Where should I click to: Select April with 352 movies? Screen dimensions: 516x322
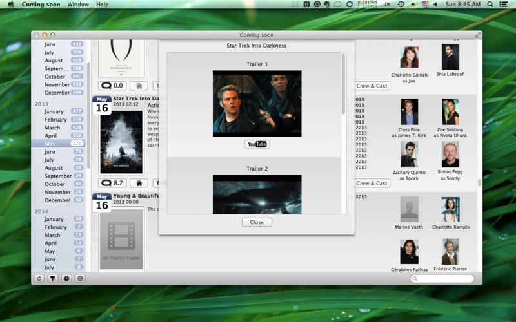pos(58,136)
